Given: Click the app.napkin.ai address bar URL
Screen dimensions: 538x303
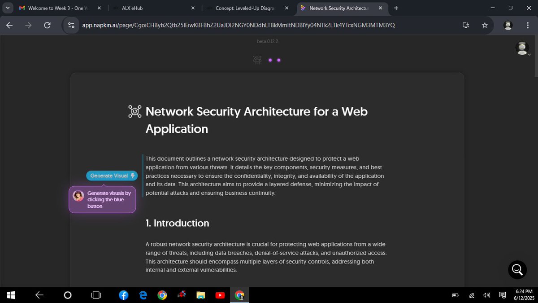Looking at the screenshot, I should [x=239, y=26].
